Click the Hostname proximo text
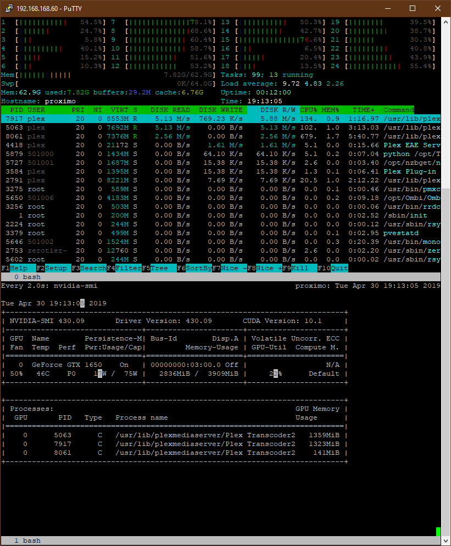451x546 pixels. coord(60,101)
